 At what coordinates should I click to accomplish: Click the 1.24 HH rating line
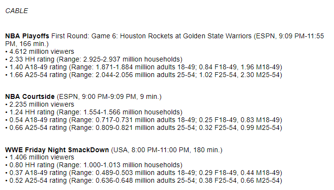[94, 112]
